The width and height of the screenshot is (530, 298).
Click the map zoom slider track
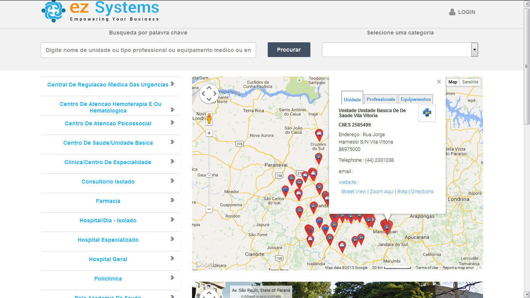coord(209,190)
